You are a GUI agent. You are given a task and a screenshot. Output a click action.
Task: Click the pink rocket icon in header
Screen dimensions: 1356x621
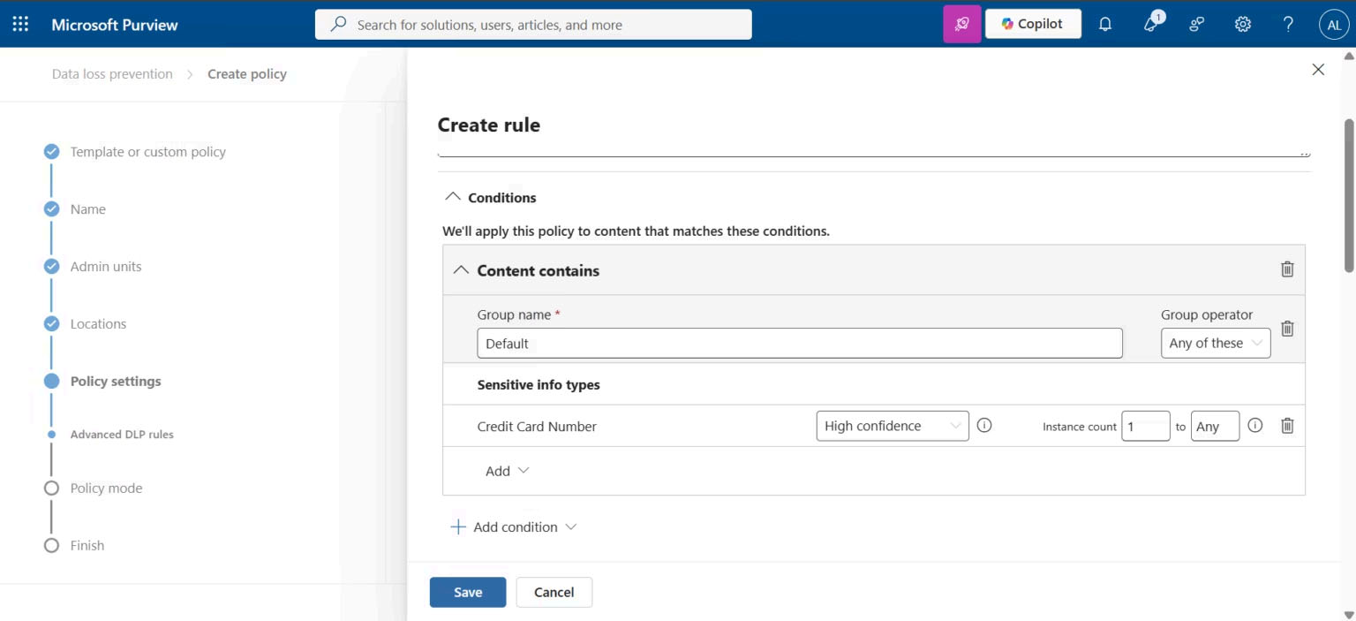click(962, 24)
